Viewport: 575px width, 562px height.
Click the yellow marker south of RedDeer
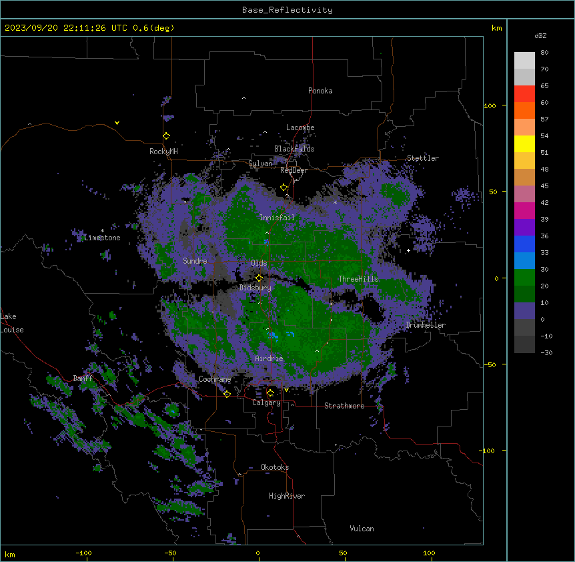point(283,188)
